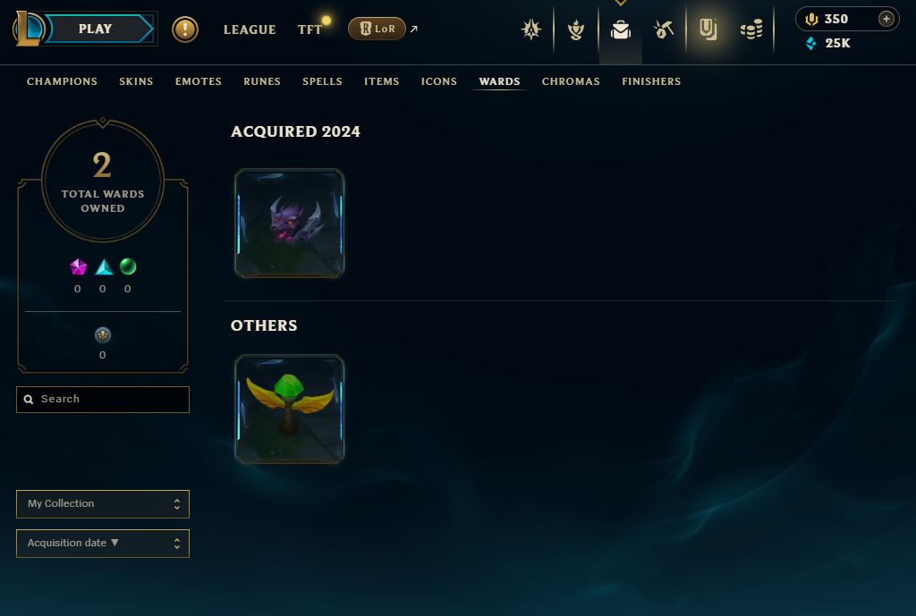Click the highlighted Battle Pass banner icon

tap(708, 30)
